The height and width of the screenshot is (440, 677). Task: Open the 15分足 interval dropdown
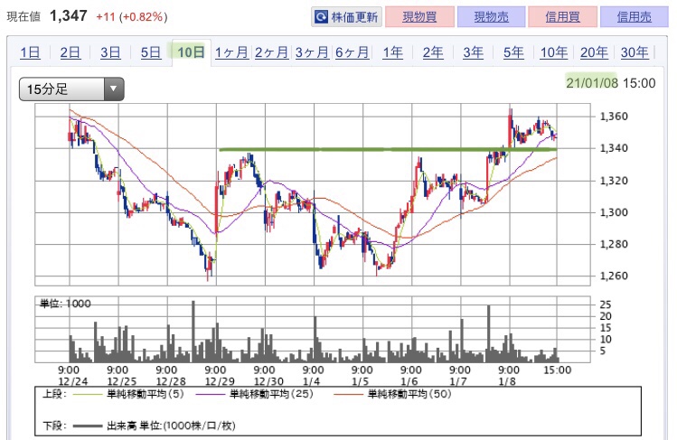pyautogui.click(x=71, y=89)
